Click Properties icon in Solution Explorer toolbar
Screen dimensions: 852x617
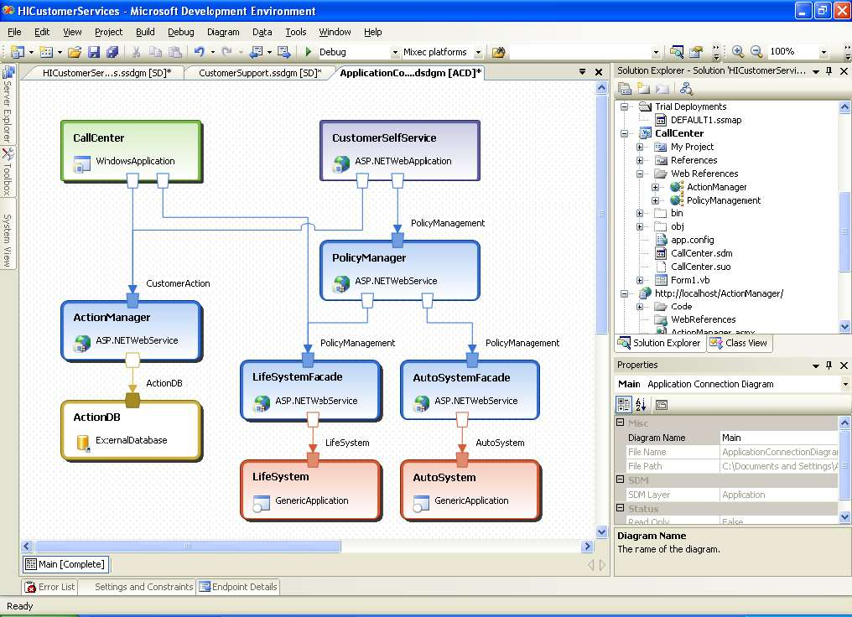(625, 89)
